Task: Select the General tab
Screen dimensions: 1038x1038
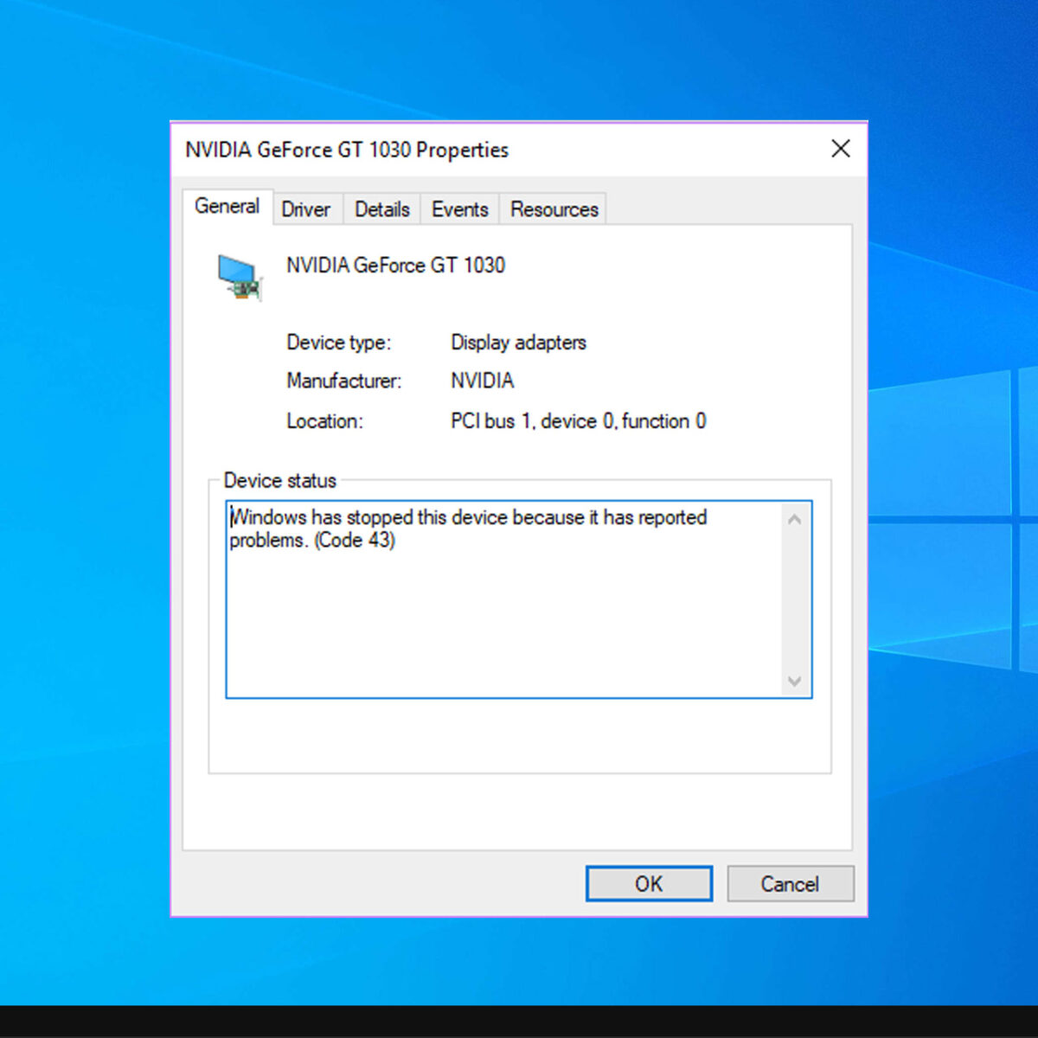Action: point(227,207)
